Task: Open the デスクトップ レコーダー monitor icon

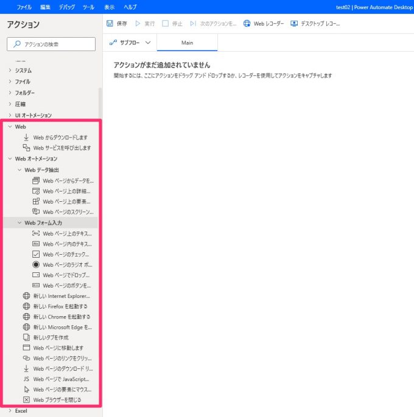Action: (x=294, y=23)
